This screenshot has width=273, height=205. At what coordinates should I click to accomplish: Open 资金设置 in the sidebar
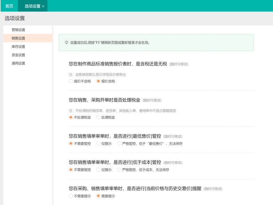click(x=18, y=55)
